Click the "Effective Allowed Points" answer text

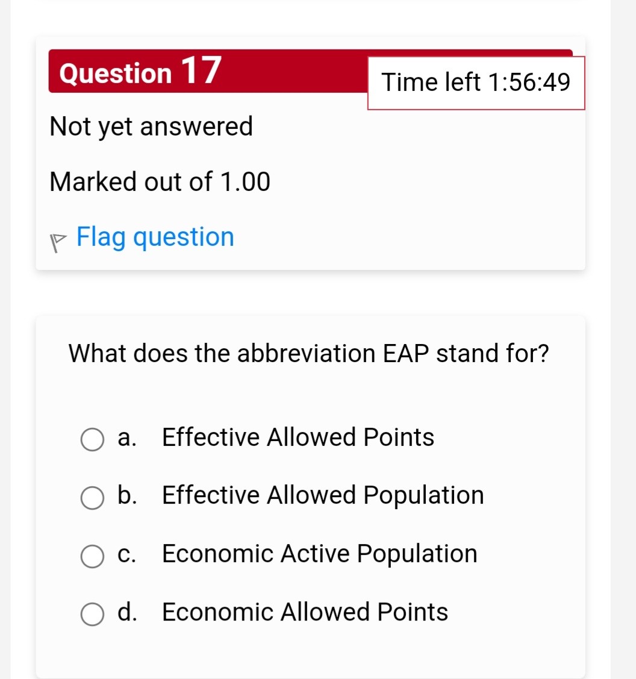click(298, 437)
